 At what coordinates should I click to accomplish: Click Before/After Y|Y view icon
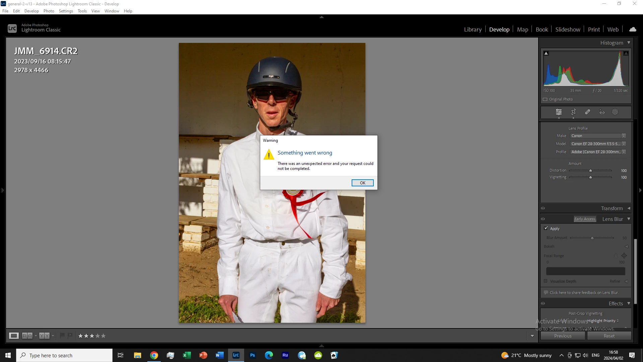point(44,336)
